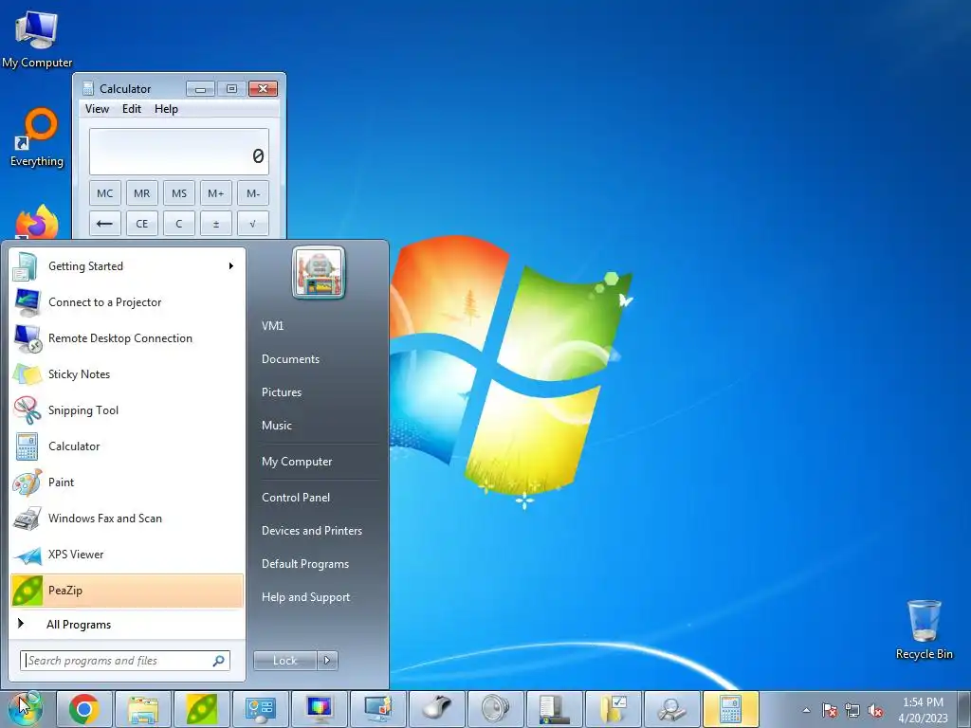Click the backspace arrow button in Calculator
Screen dimensions: 971x728
pos(104,224)
